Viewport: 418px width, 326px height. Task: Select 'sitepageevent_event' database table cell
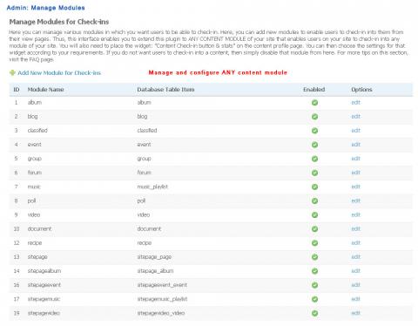coord(162,285)
